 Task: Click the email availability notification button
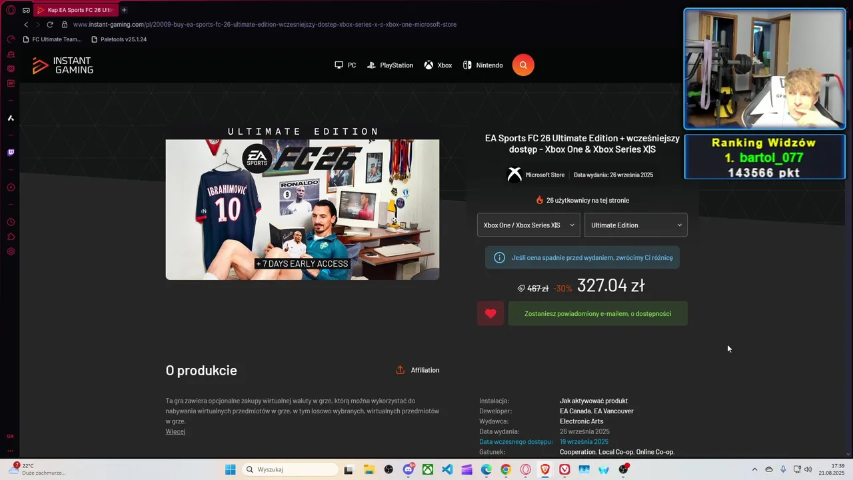click(598, 313)
